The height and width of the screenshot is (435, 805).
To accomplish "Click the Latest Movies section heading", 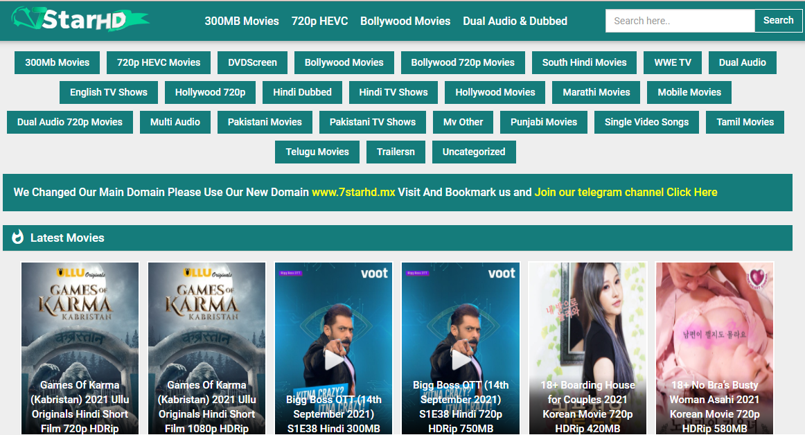I will tap(67, 238).
